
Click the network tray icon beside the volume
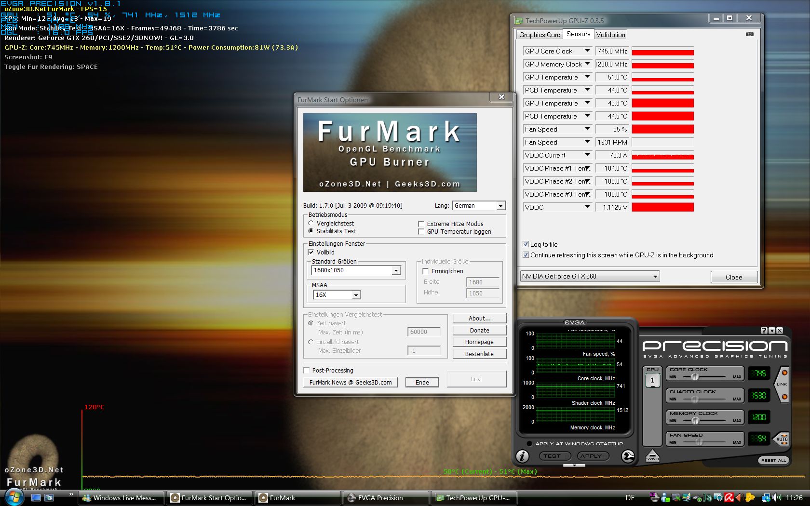click(766, 498)
